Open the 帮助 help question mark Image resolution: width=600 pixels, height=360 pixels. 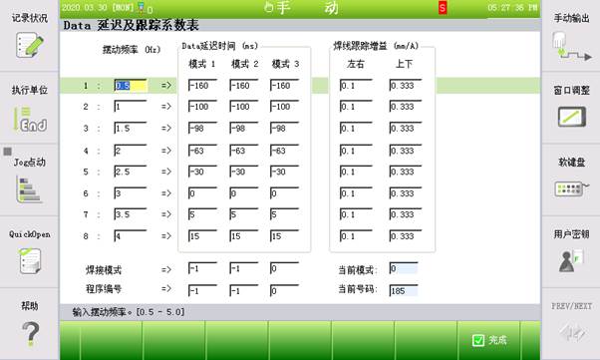click(x=30, y=334)
